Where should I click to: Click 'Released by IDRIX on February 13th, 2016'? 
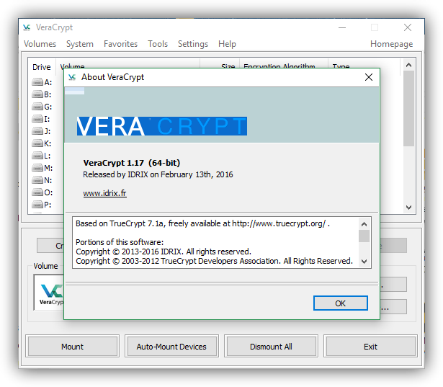[x=158, y=174]
